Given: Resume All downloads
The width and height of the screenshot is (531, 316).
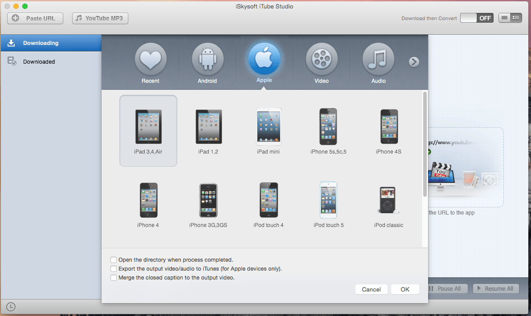Looking at the screenshot, I should (496, 288).
